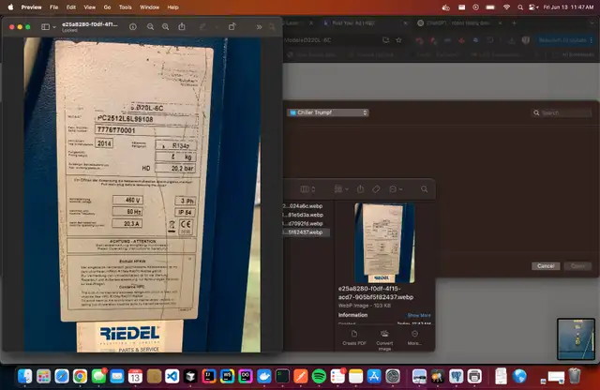Screen dimensions: 600x390
Task: Click Create PDF quick action
Action: coord(354,337)
